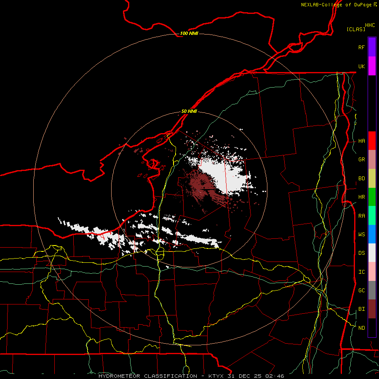This screenshot has height=379, width=379.
Task: Click the NEXLAB-College of DuPage credit text
Action: pos(339,5)
